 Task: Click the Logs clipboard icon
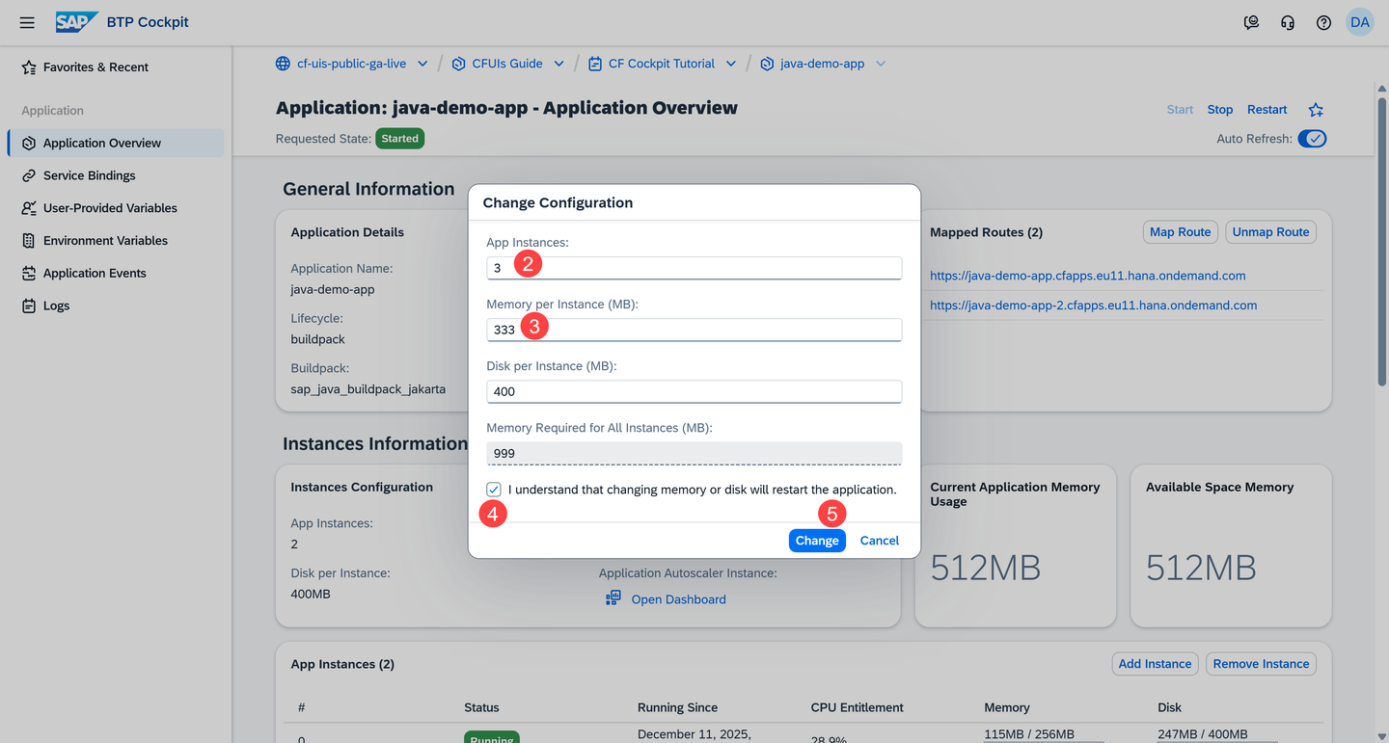pos(29,305)
